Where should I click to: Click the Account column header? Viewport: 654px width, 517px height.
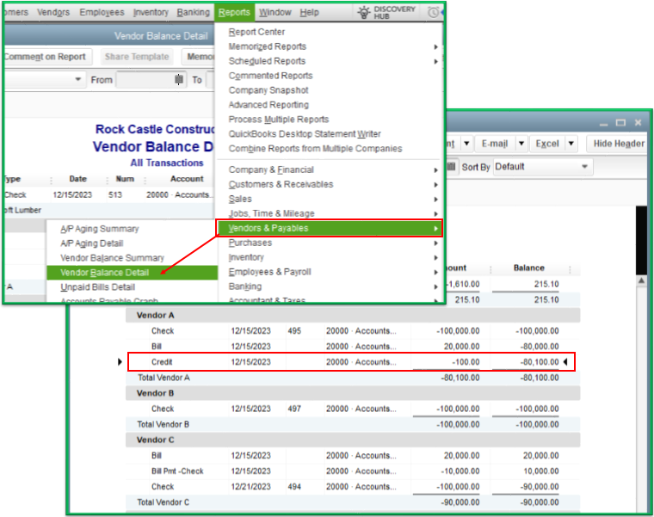[187, 179]
